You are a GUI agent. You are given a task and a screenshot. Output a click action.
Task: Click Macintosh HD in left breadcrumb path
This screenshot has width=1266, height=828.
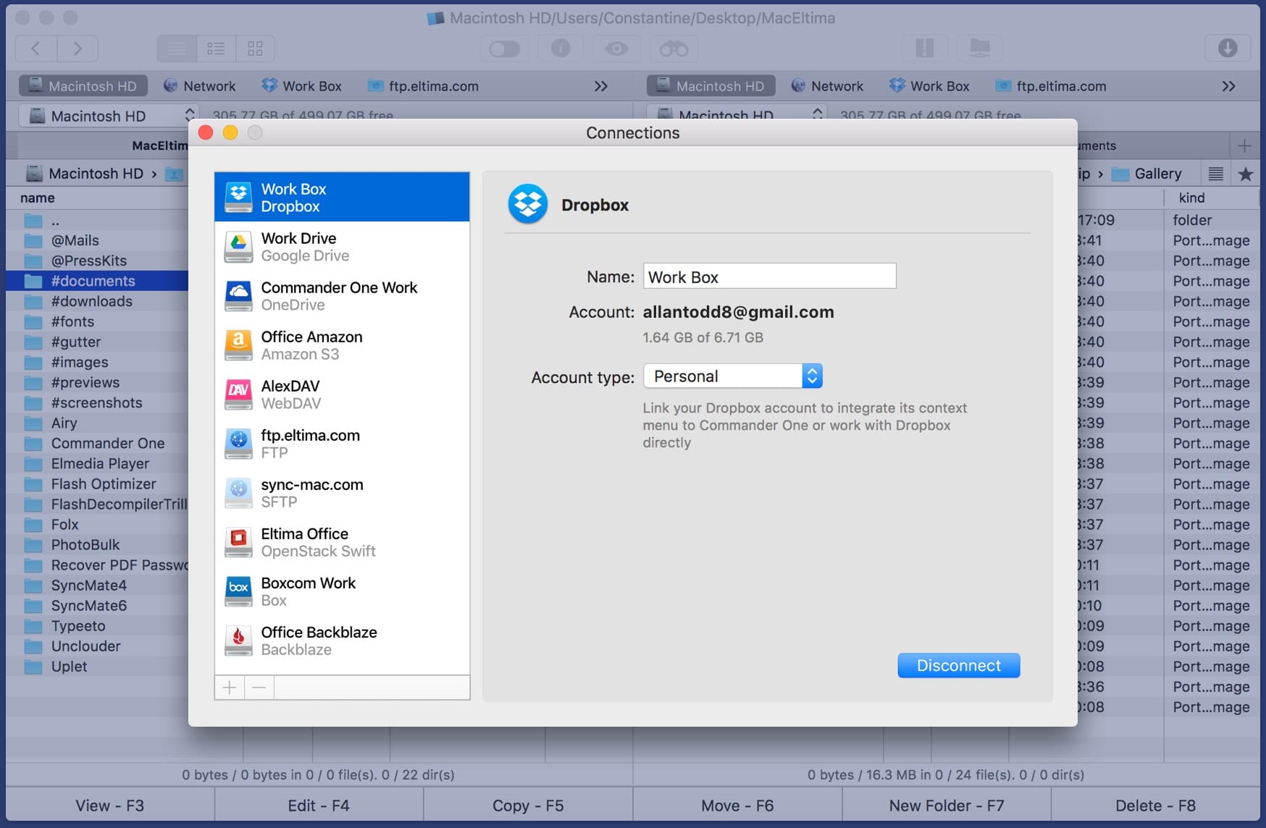[x=85, y=174]
